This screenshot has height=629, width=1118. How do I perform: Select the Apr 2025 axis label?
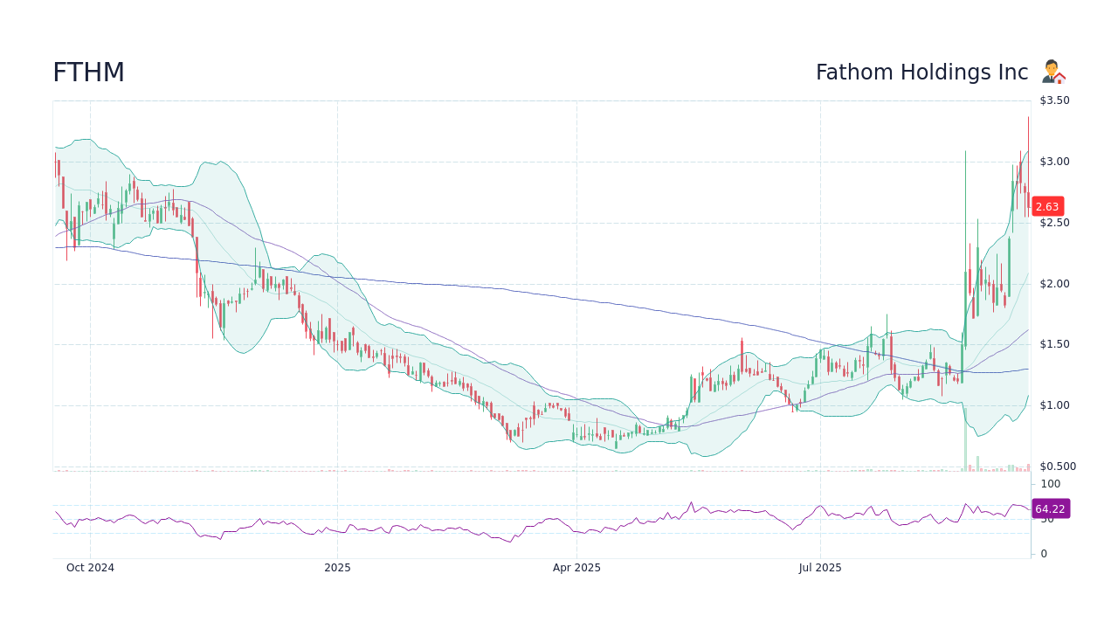coord(576,567)
